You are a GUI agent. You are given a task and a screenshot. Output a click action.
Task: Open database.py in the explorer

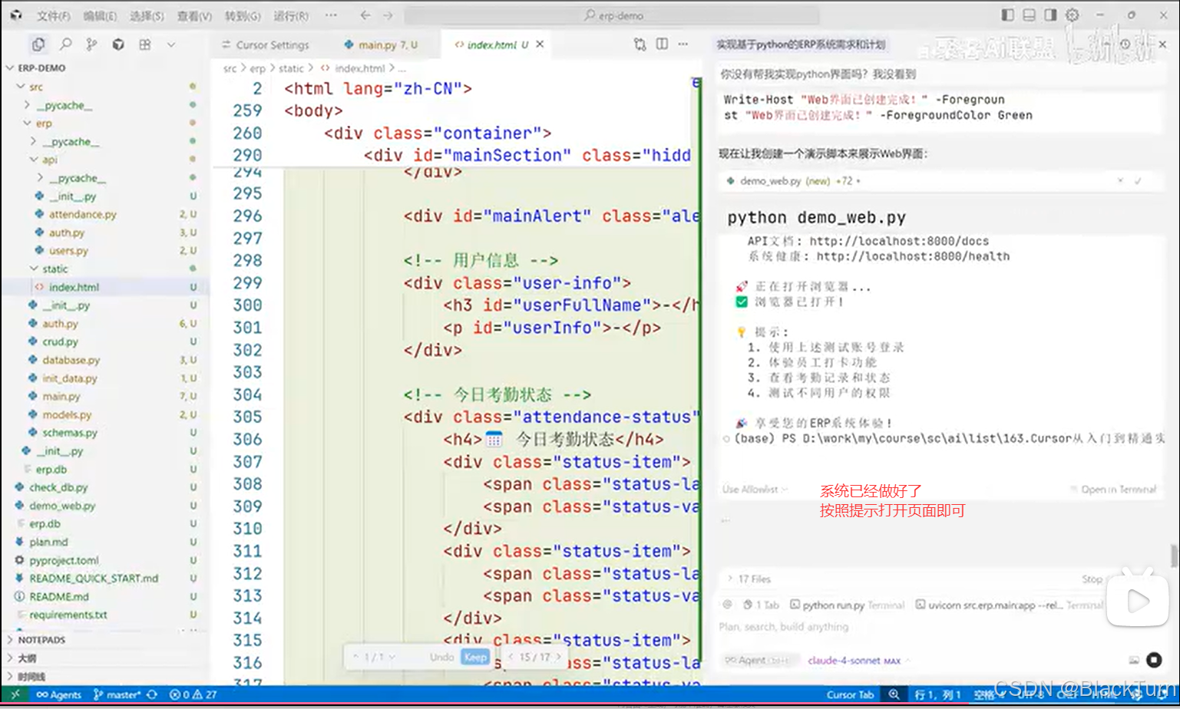71,360
